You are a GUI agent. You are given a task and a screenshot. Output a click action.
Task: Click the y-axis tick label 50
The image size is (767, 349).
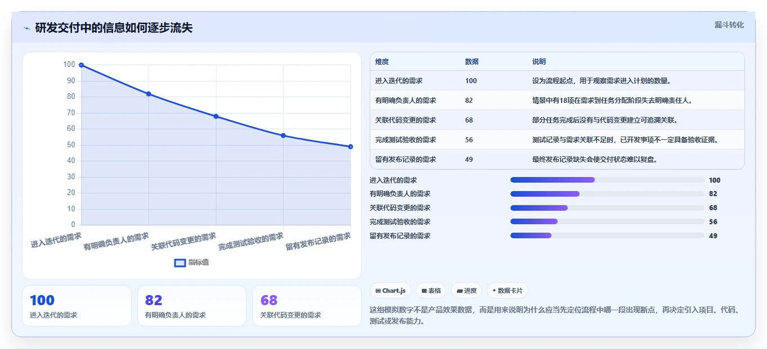pos(70,145)
